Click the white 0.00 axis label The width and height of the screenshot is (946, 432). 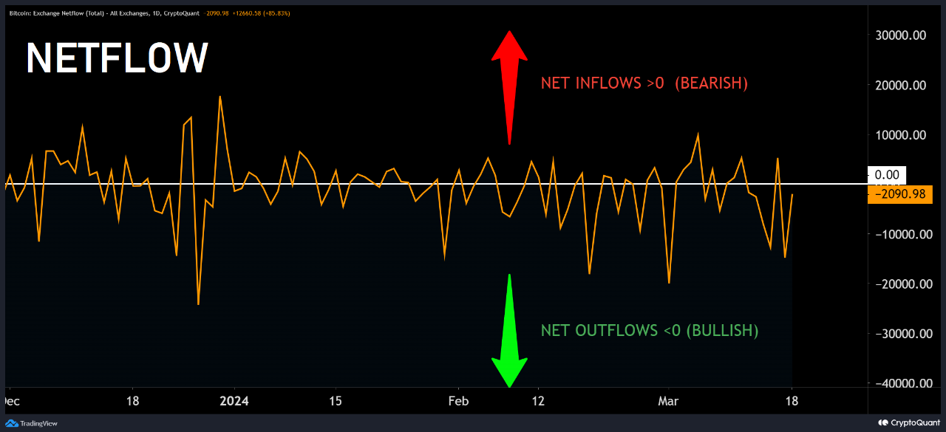(886, 175)
